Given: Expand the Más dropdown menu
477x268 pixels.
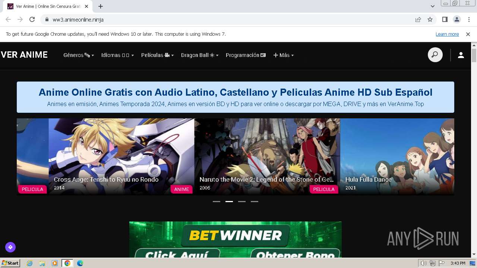Looking at the screenshot, I should [284, 55].
